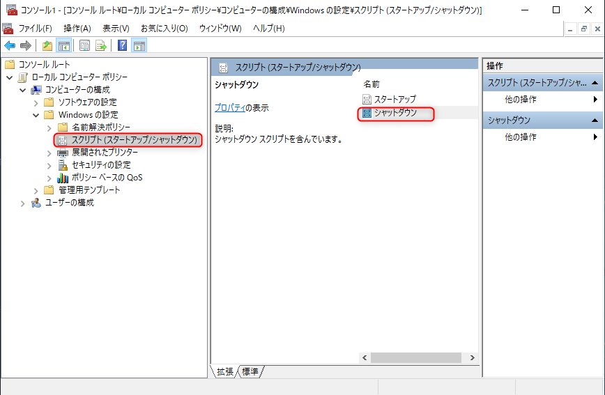Open help with the question mark icon
Image resolution: width=605 pixels, height=395 pixels.
[122, 45]
